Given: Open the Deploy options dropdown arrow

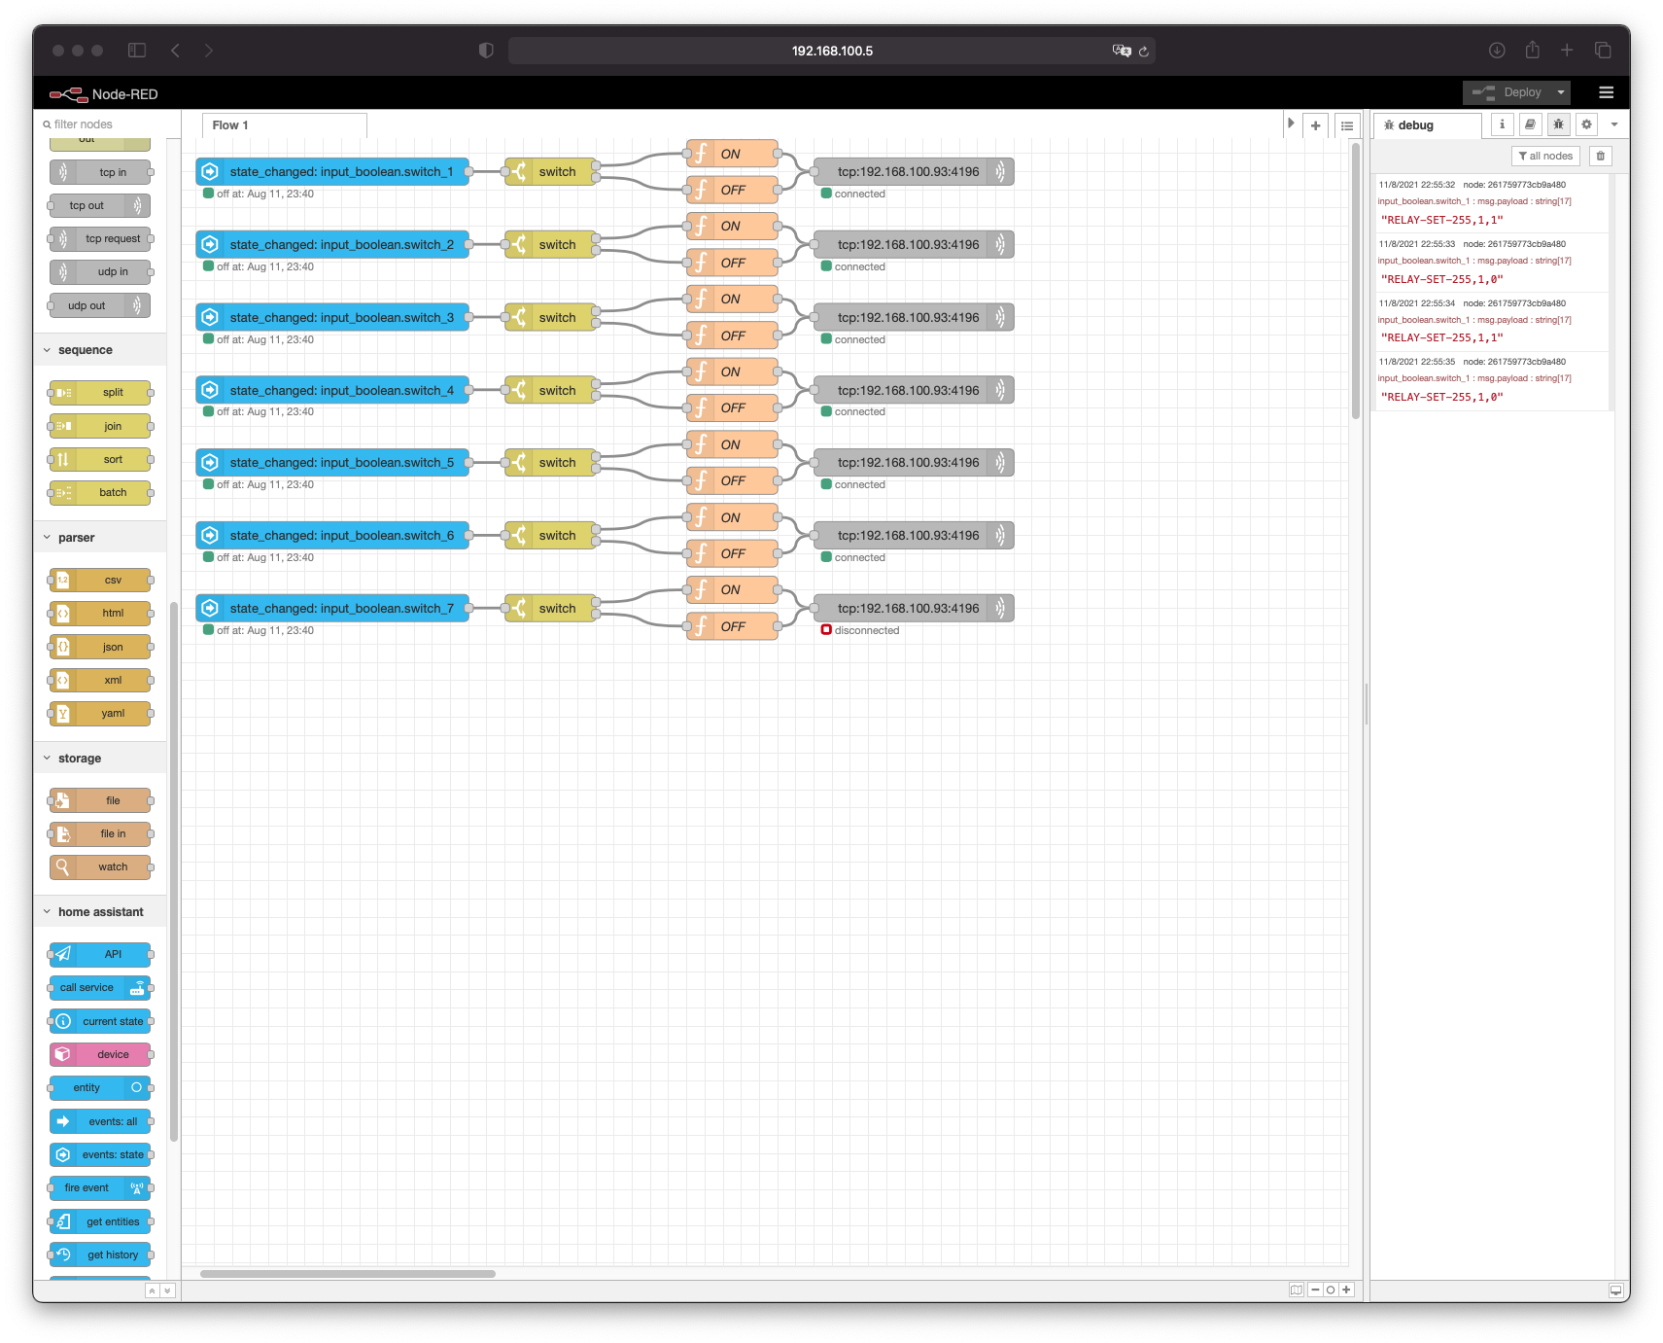Looking at the screenshot, I should pyautogui.click(x=1561, y=92).
